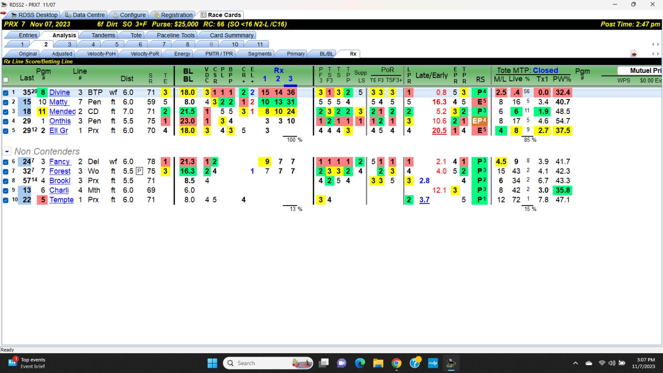Open the Card Summmary sub-tab
Screen dimensions: 663x373
(232, 35)
